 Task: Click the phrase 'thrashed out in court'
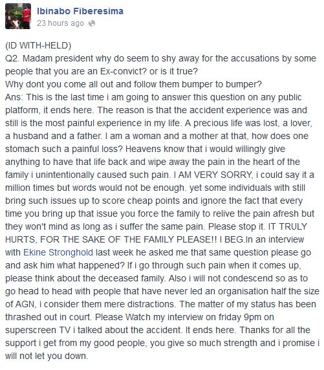(48, 317)
